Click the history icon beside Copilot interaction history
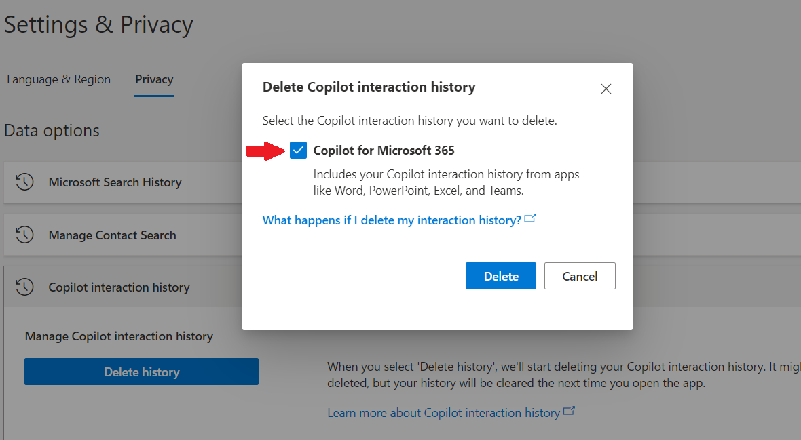This screenshot has height=440, width=801. pyautogui.click(x=24, y=287)
